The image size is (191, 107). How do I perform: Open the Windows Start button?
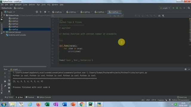coord(4,104)
